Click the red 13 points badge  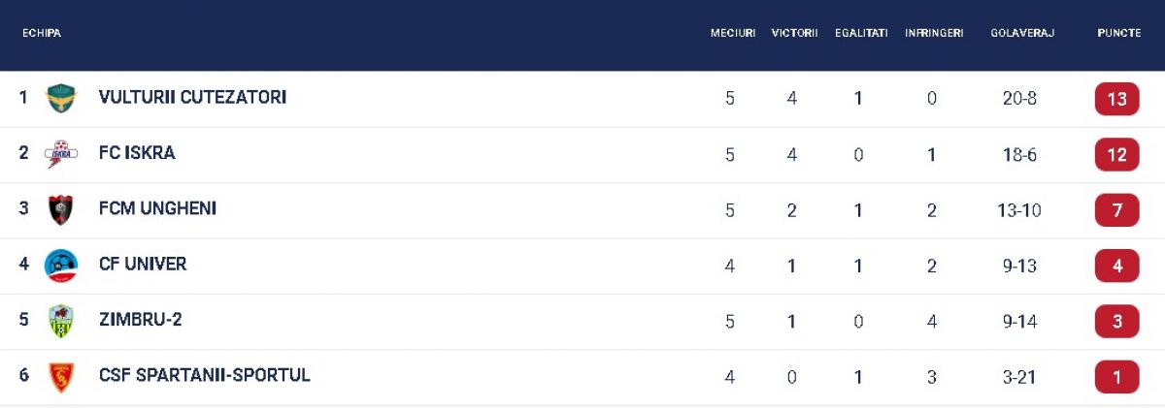click(x=1116, y=99)
